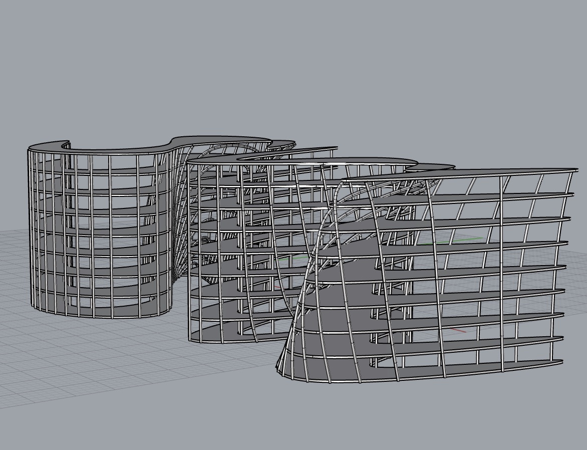The width and height of the screenshot is (587, 450).
Task: Click the bottom floor slab of the middle tower
Action: tap(225, 335)
